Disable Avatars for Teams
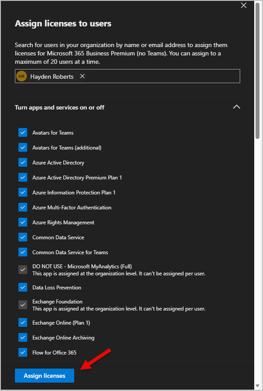Image resolution: width=263 pixels, height=391 pixels. pos(22,132)
